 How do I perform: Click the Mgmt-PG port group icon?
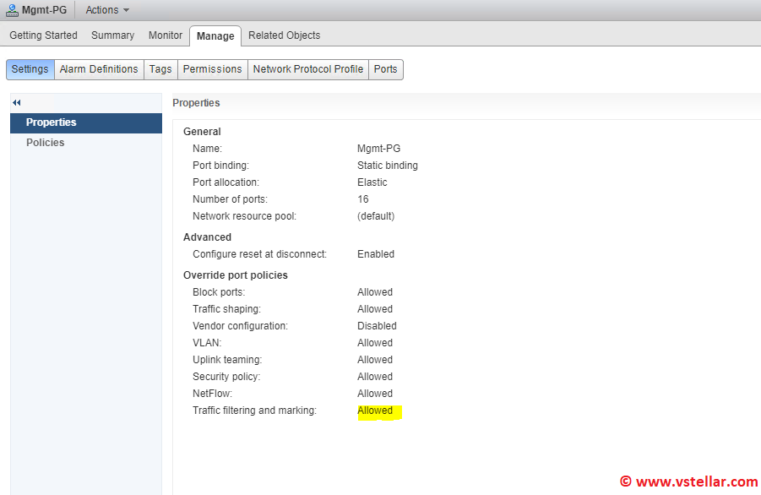(12, 10)
